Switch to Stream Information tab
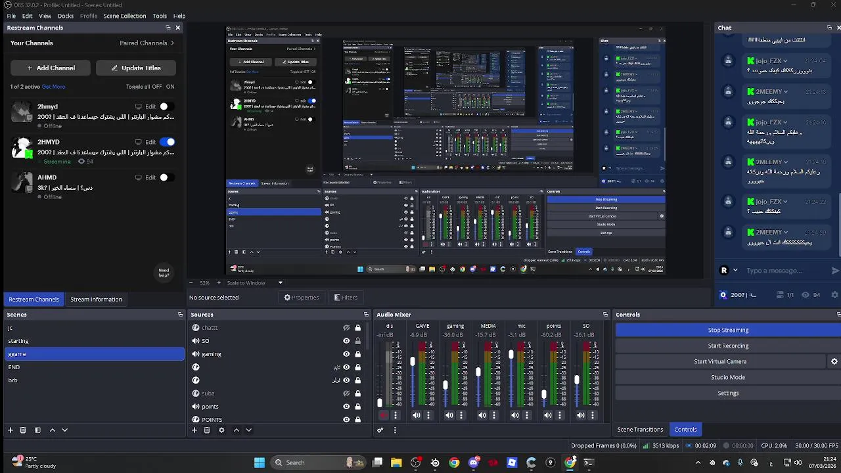Viewport: 841px width, 473px height. 97,300
